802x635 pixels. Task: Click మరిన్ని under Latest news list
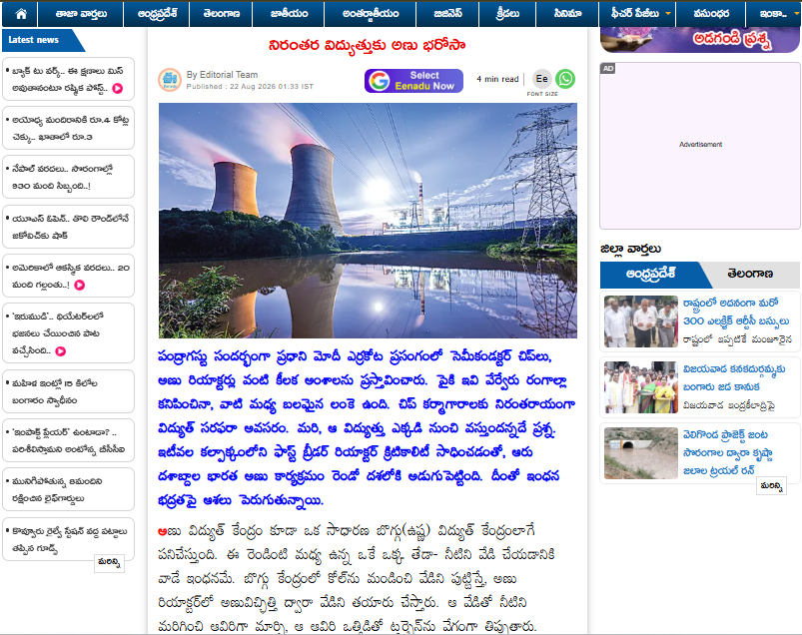(109, 562)
